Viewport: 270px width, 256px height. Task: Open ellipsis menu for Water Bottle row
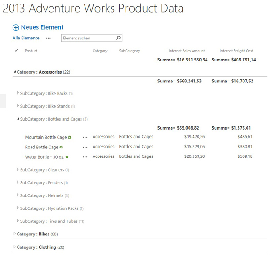click(85, 157)
